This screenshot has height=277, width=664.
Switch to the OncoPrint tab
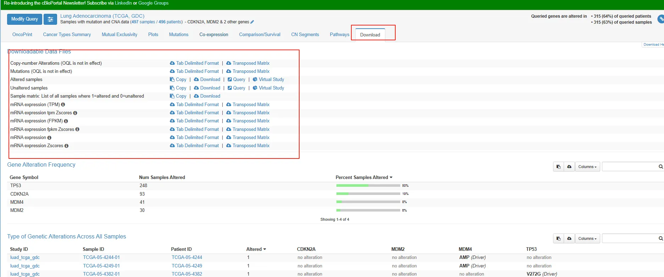tap(22, 35)
